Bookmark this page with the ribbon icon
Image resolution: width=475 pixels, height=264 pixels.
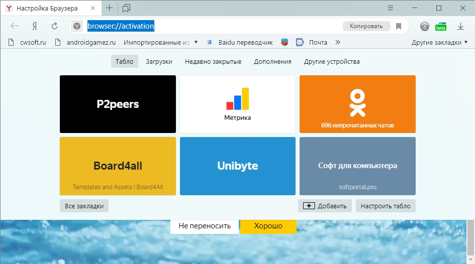[399, 26]
